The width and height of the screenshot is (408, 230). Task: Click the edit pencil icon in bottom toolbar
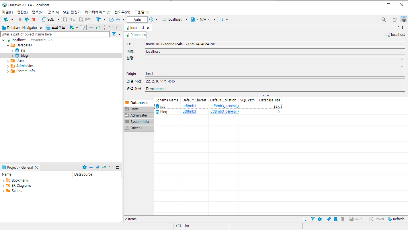329,219
